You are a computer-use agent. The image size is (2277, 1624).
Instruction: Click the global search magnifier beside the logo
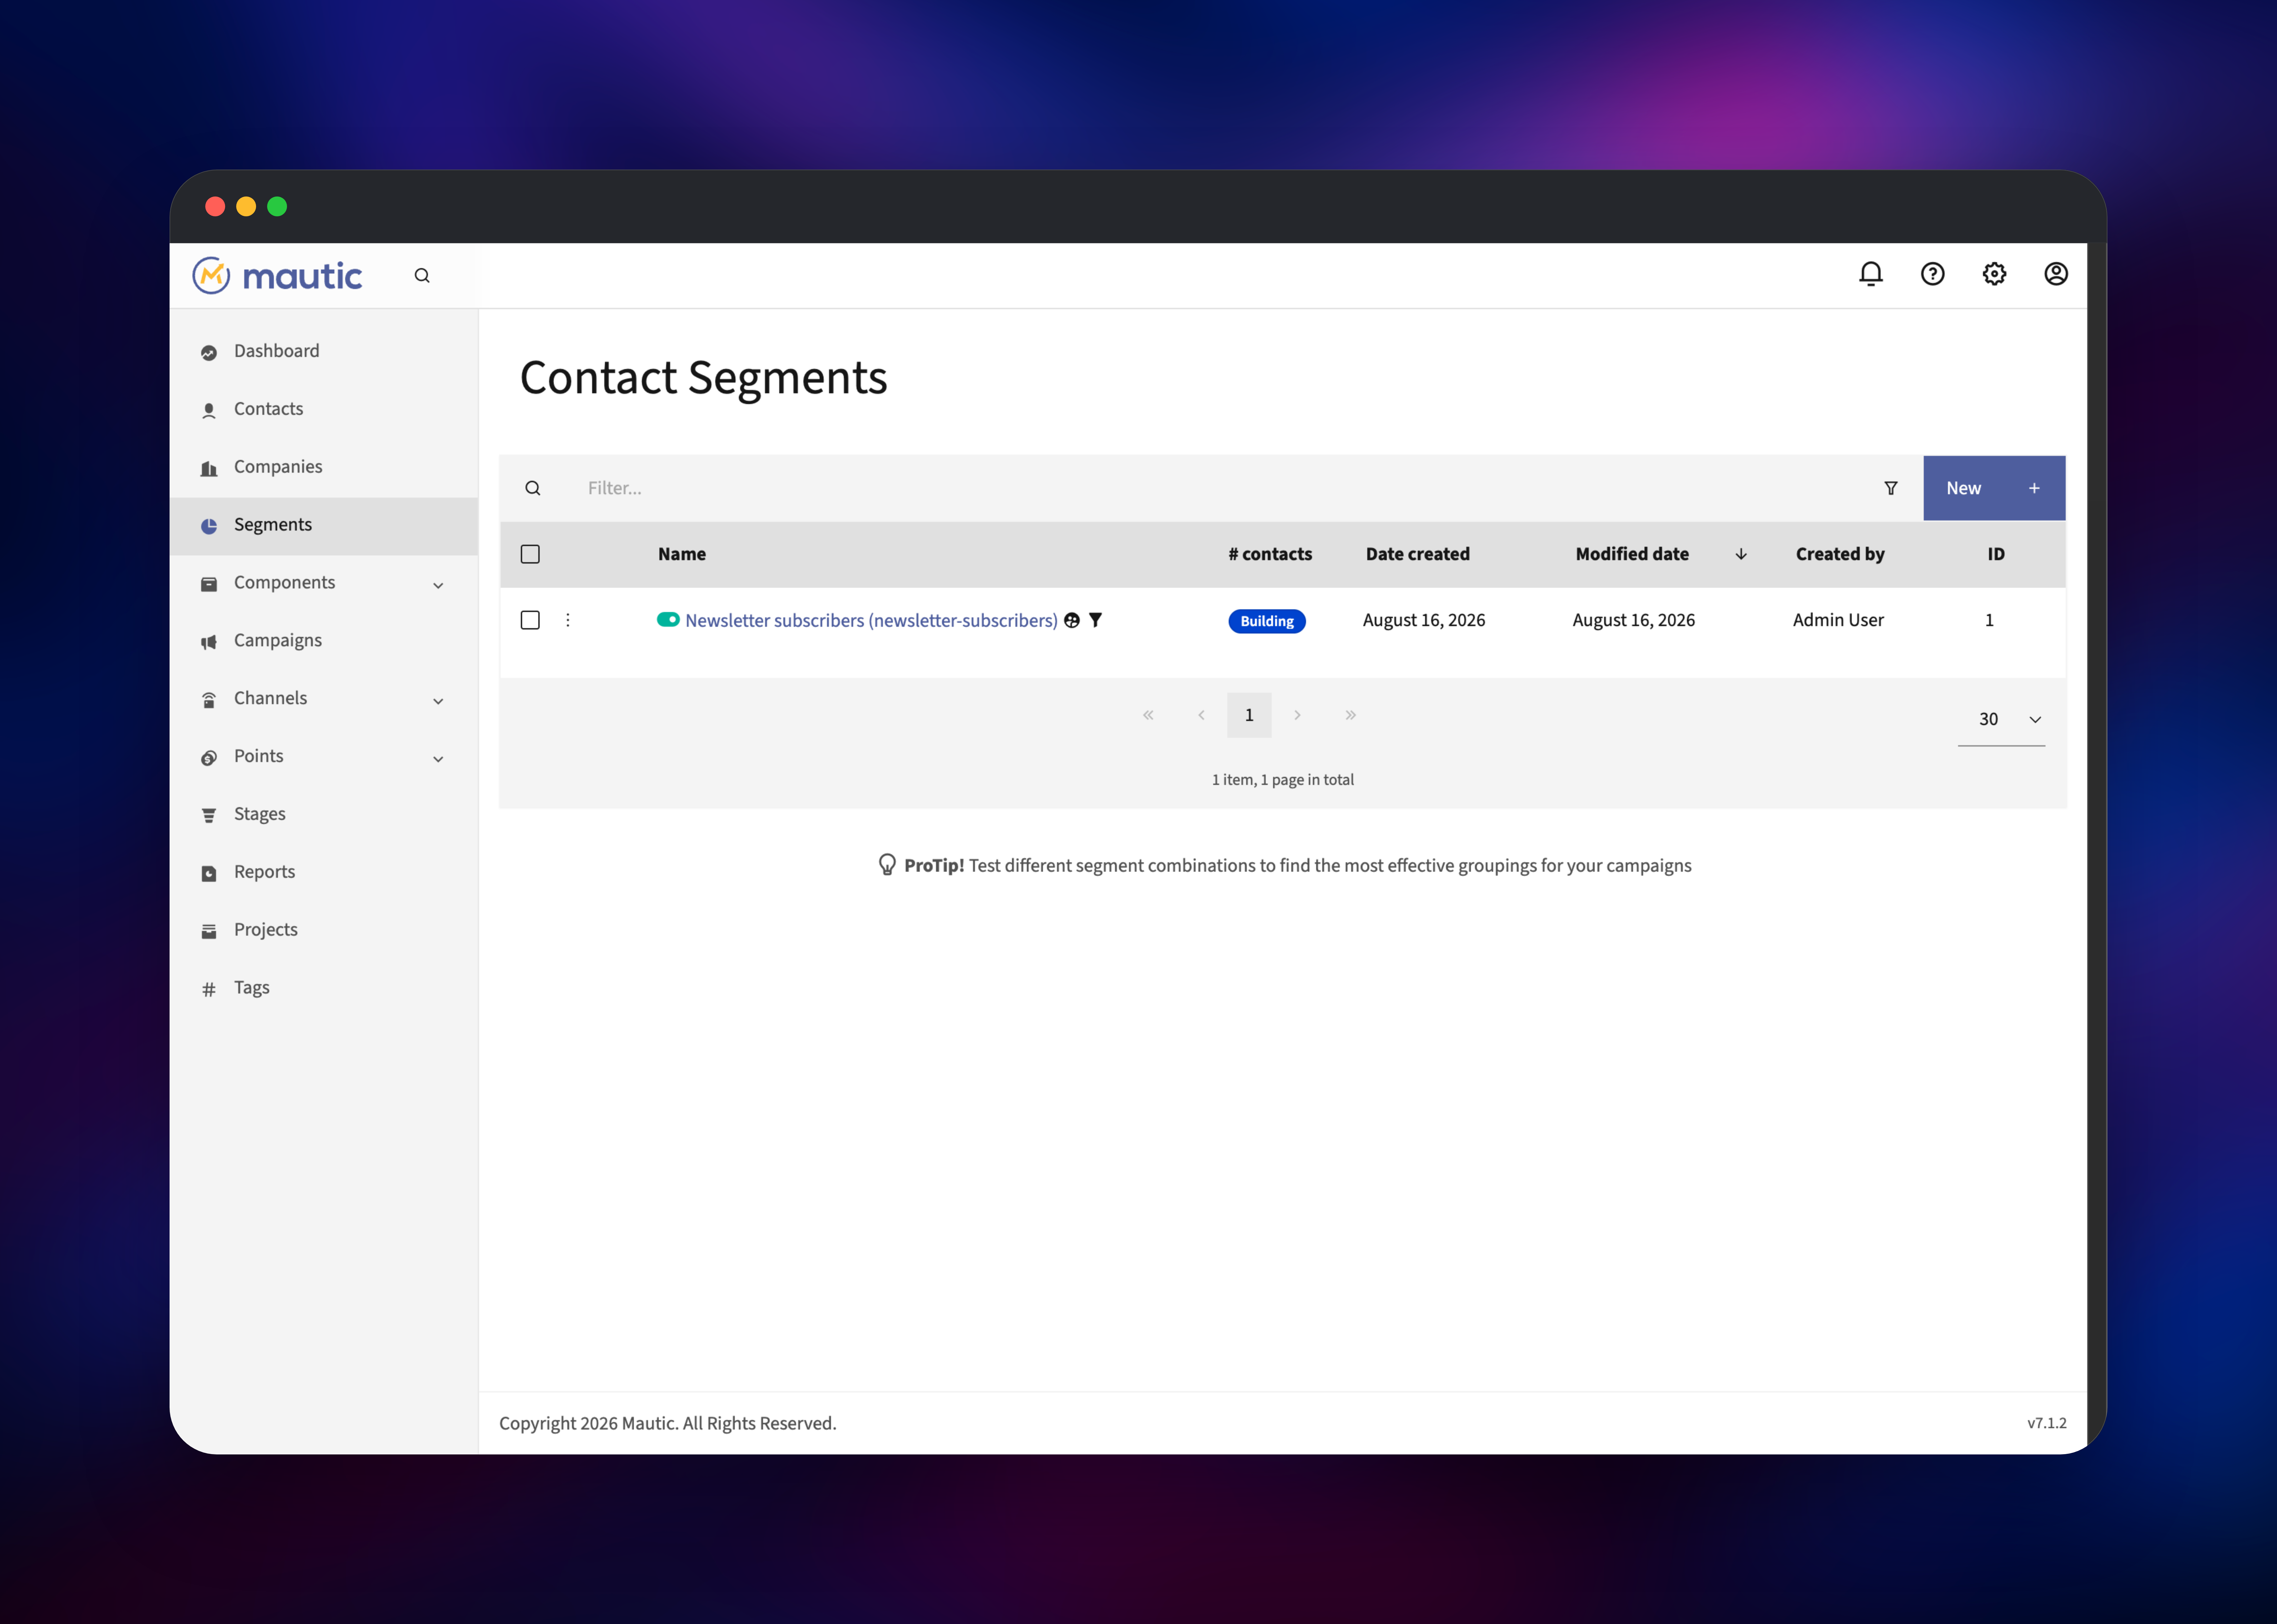[422, 276]
